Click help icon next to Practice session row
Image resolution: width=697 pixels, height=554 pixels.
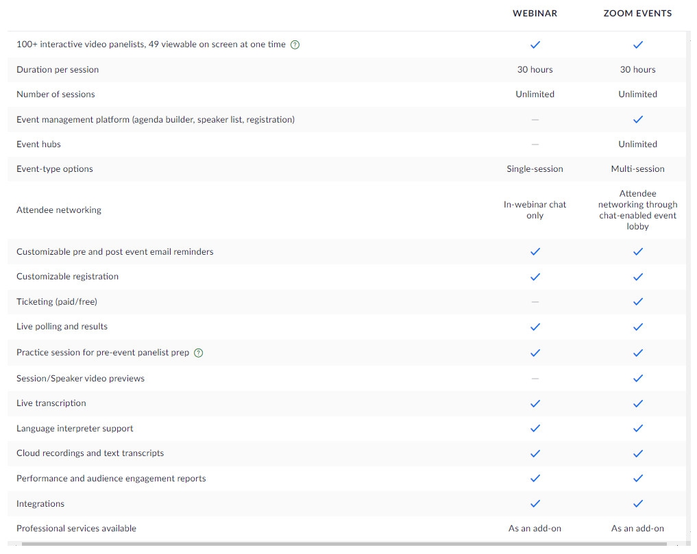click(199, 353)
